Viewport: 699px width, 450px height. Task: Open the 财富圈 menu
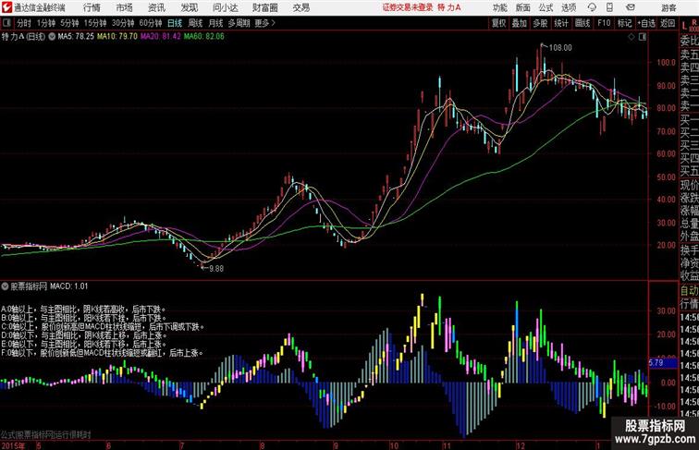264,7
